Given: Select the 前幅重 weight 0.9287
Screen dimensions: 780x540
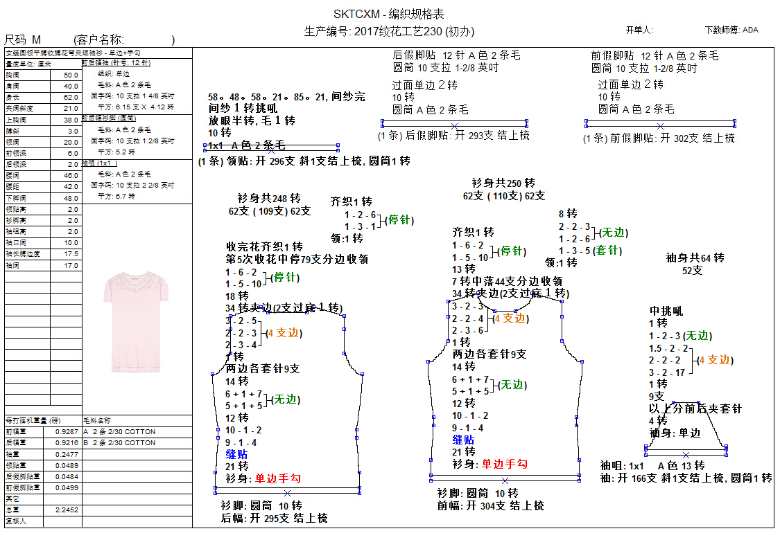Looking at the screenshot, I should [x=67, y=432].
